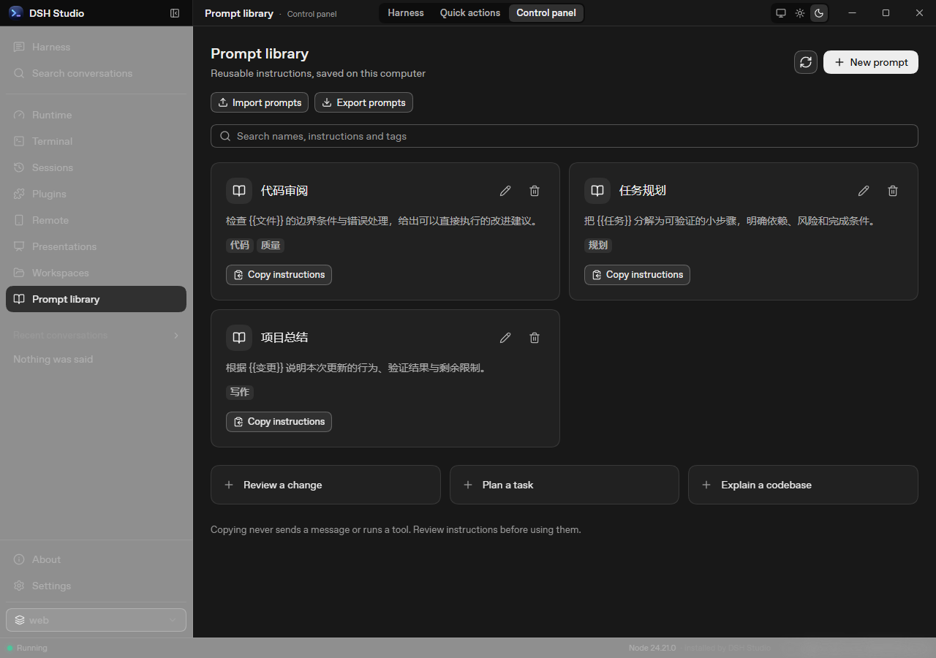
Task: Focus the search names, instructions and tags field
Action: tap(565, 136)
